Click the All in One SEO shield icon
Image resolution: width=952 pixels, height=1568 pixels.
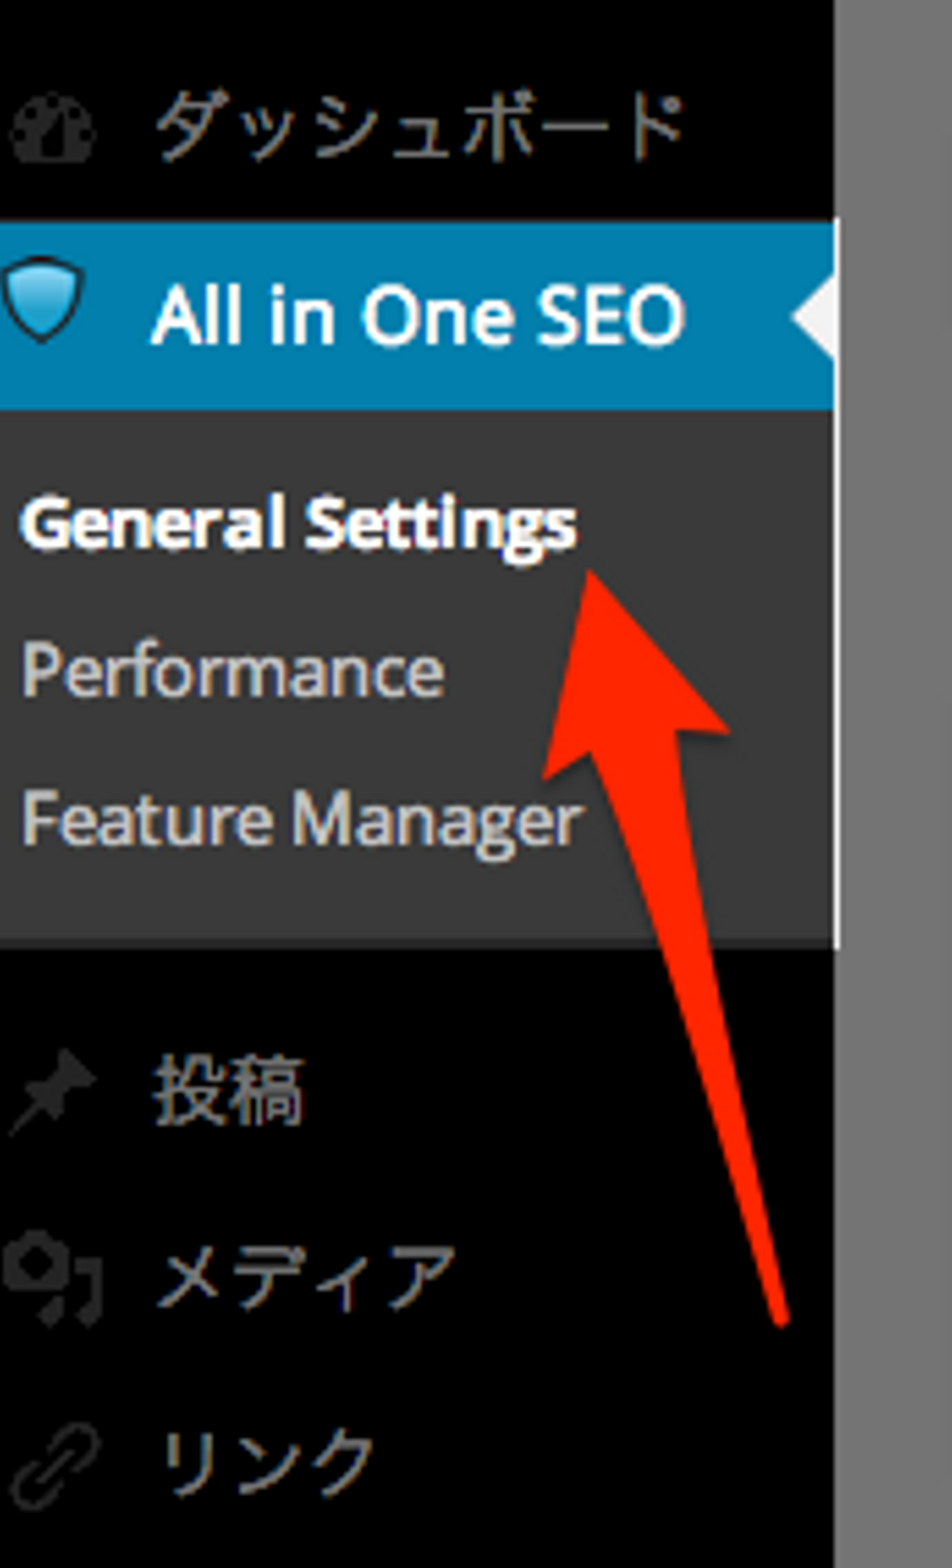[x=44, y=299]
